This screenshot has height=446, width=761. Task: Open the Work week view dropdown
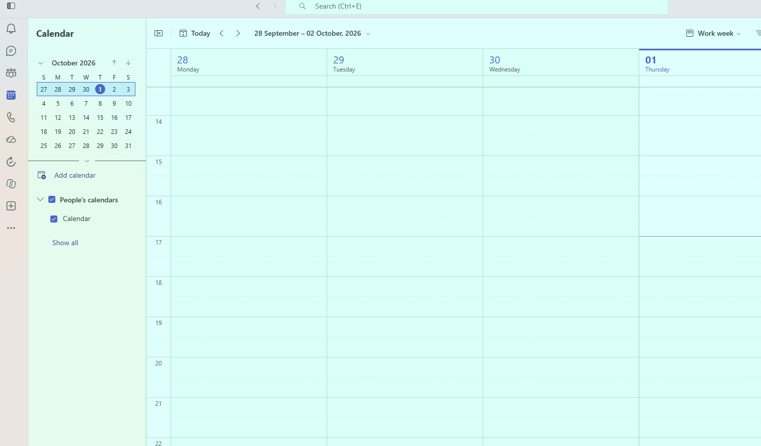click(x=713, y=33)
